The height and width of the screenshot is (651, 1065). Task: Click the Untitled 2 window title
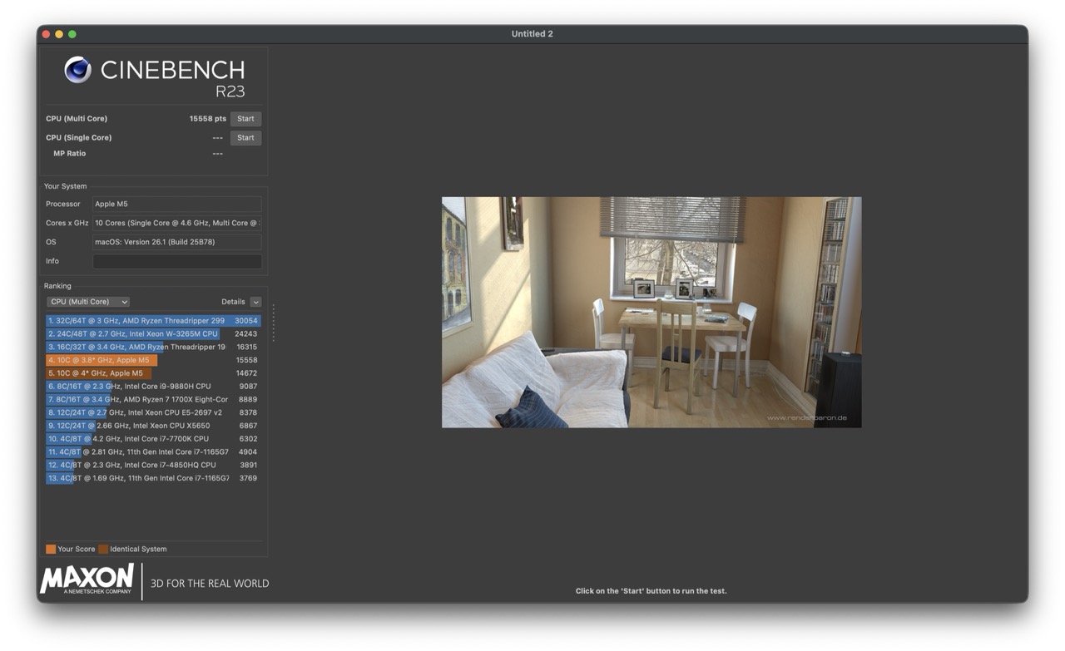coord(532,34)
